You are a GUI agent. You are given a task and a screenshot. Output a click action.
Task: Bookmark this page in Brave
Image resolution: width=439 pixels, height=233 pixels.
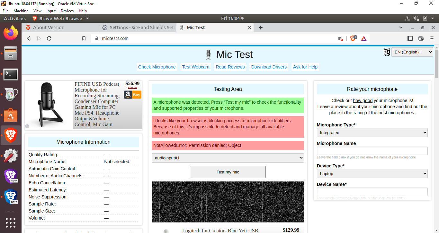(x=84, y=38)
